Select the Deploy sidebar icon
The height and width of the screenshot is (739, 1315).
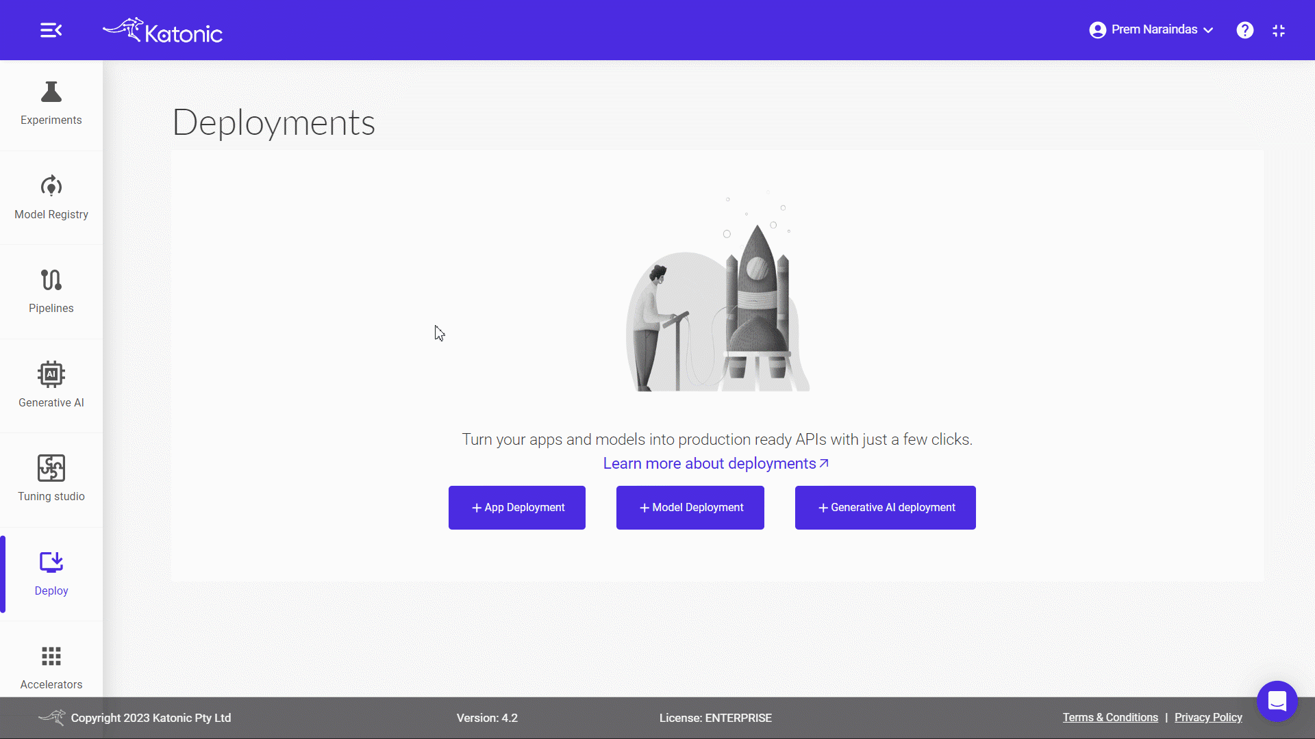click(x=51, y=562)
